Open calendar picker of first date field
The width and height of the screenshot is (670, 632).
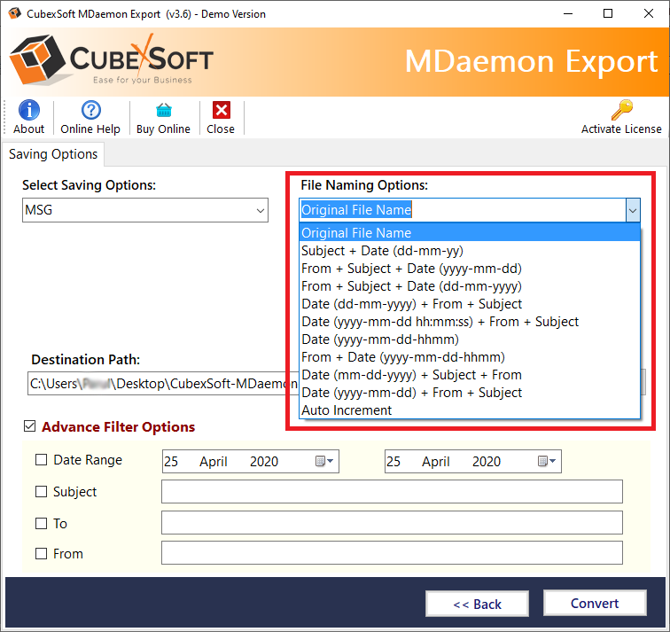click(324, 461)
